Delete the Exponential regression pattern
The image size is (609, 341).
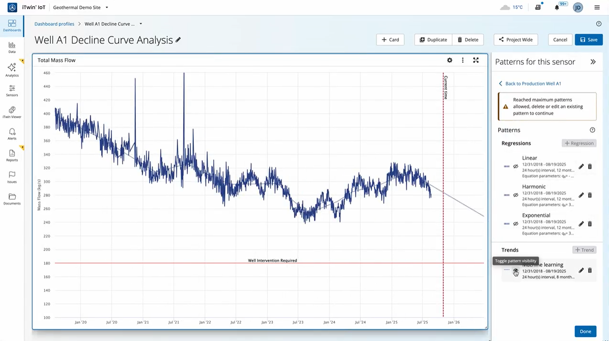(590, 224)
